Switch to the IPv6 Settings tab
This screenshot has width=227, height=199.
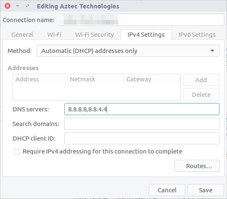pos(197,35)
